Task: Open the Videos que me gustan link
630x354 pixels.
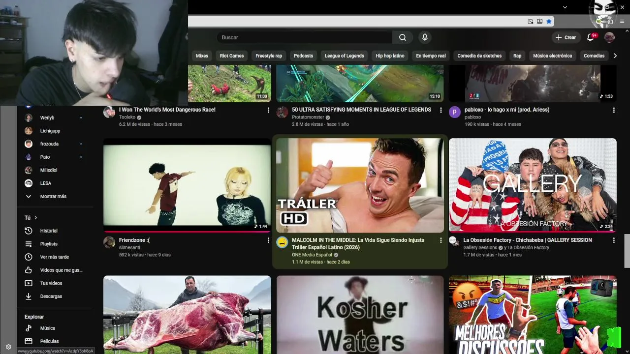Action: (62, 270)
